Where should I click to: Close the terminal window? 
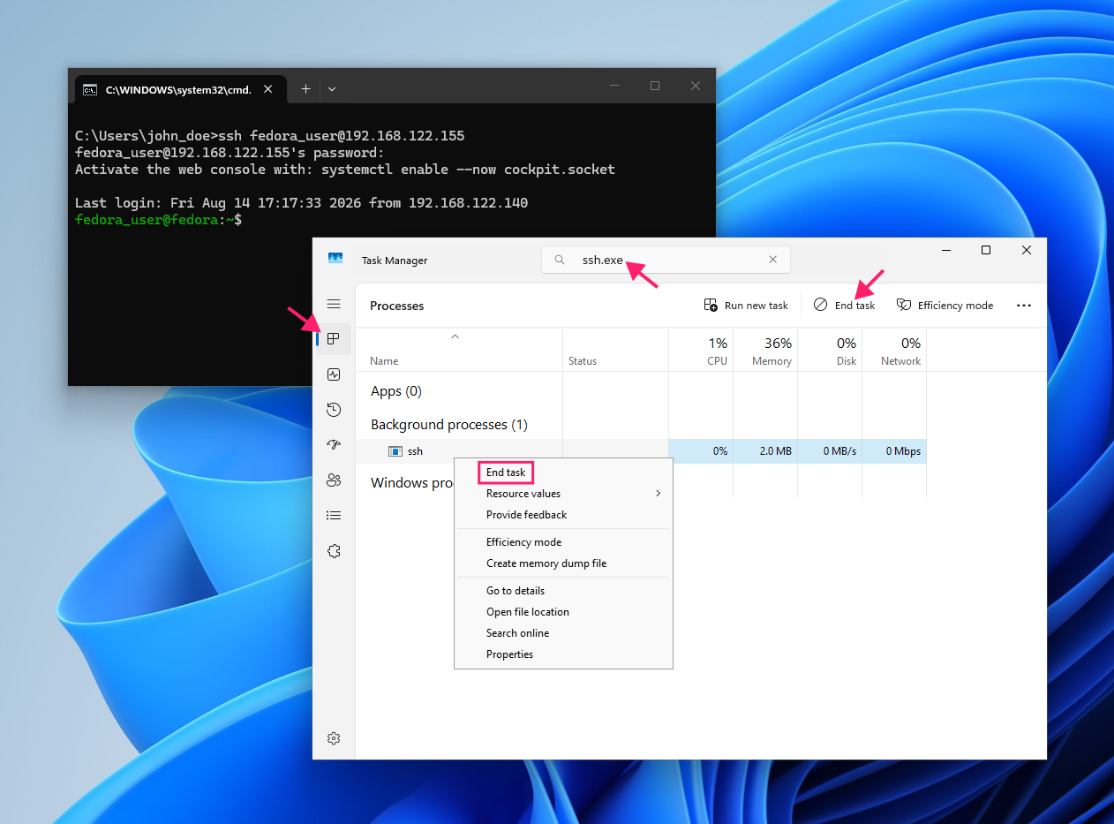(696, 86)
